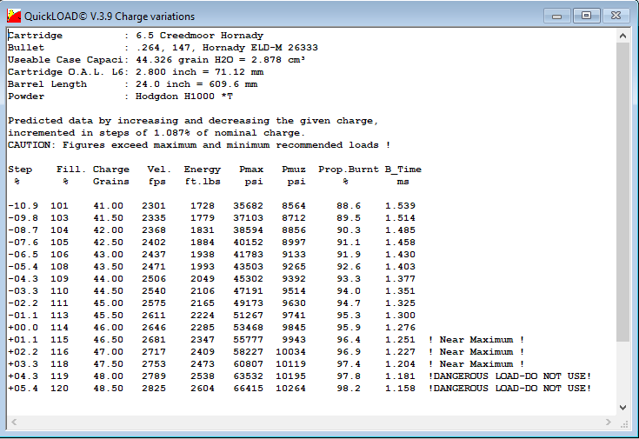Screen dimensions: 639x439
Task: Click the 'B_Time' column header
Action: pos(403,170)
